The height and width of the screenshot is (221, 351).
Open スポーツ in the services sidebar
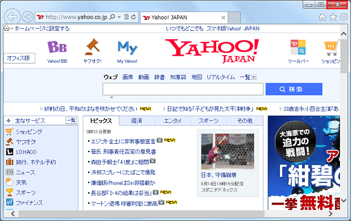[x=25, y=193]
